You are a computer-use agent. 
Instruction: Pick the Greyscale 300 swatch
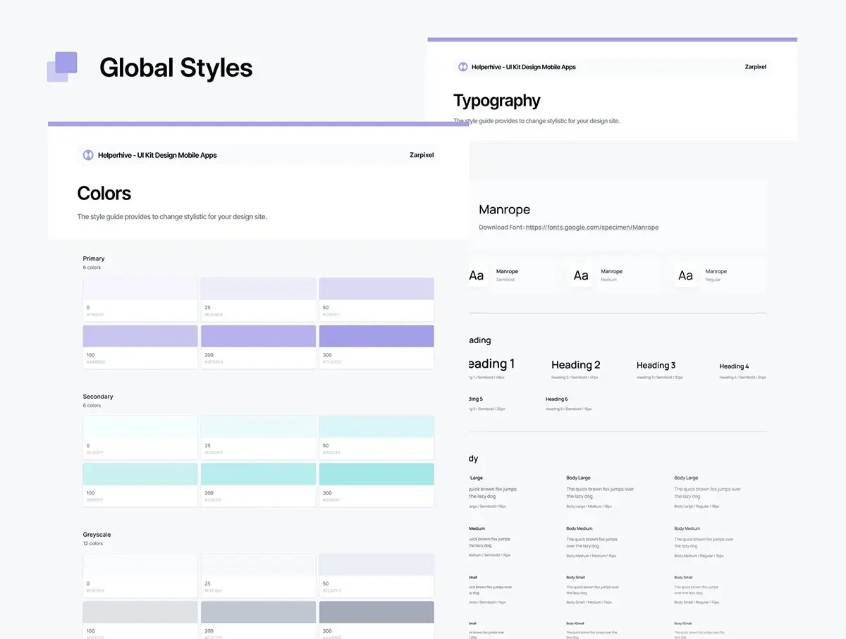[376, 612]
